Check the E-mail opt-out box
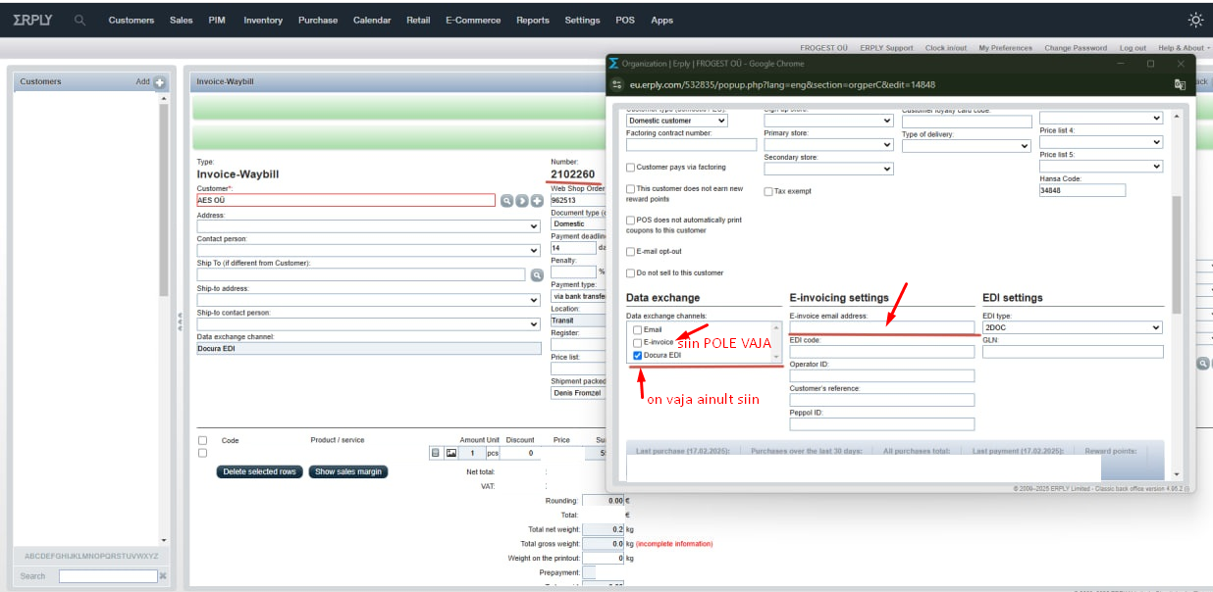 pos(631,252)
